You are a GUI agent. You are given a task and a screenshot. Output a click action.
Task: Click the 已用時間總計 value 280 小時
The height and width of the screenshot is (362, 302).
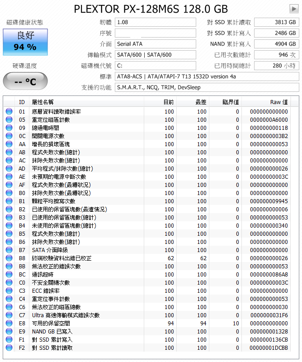click(277, 66)
